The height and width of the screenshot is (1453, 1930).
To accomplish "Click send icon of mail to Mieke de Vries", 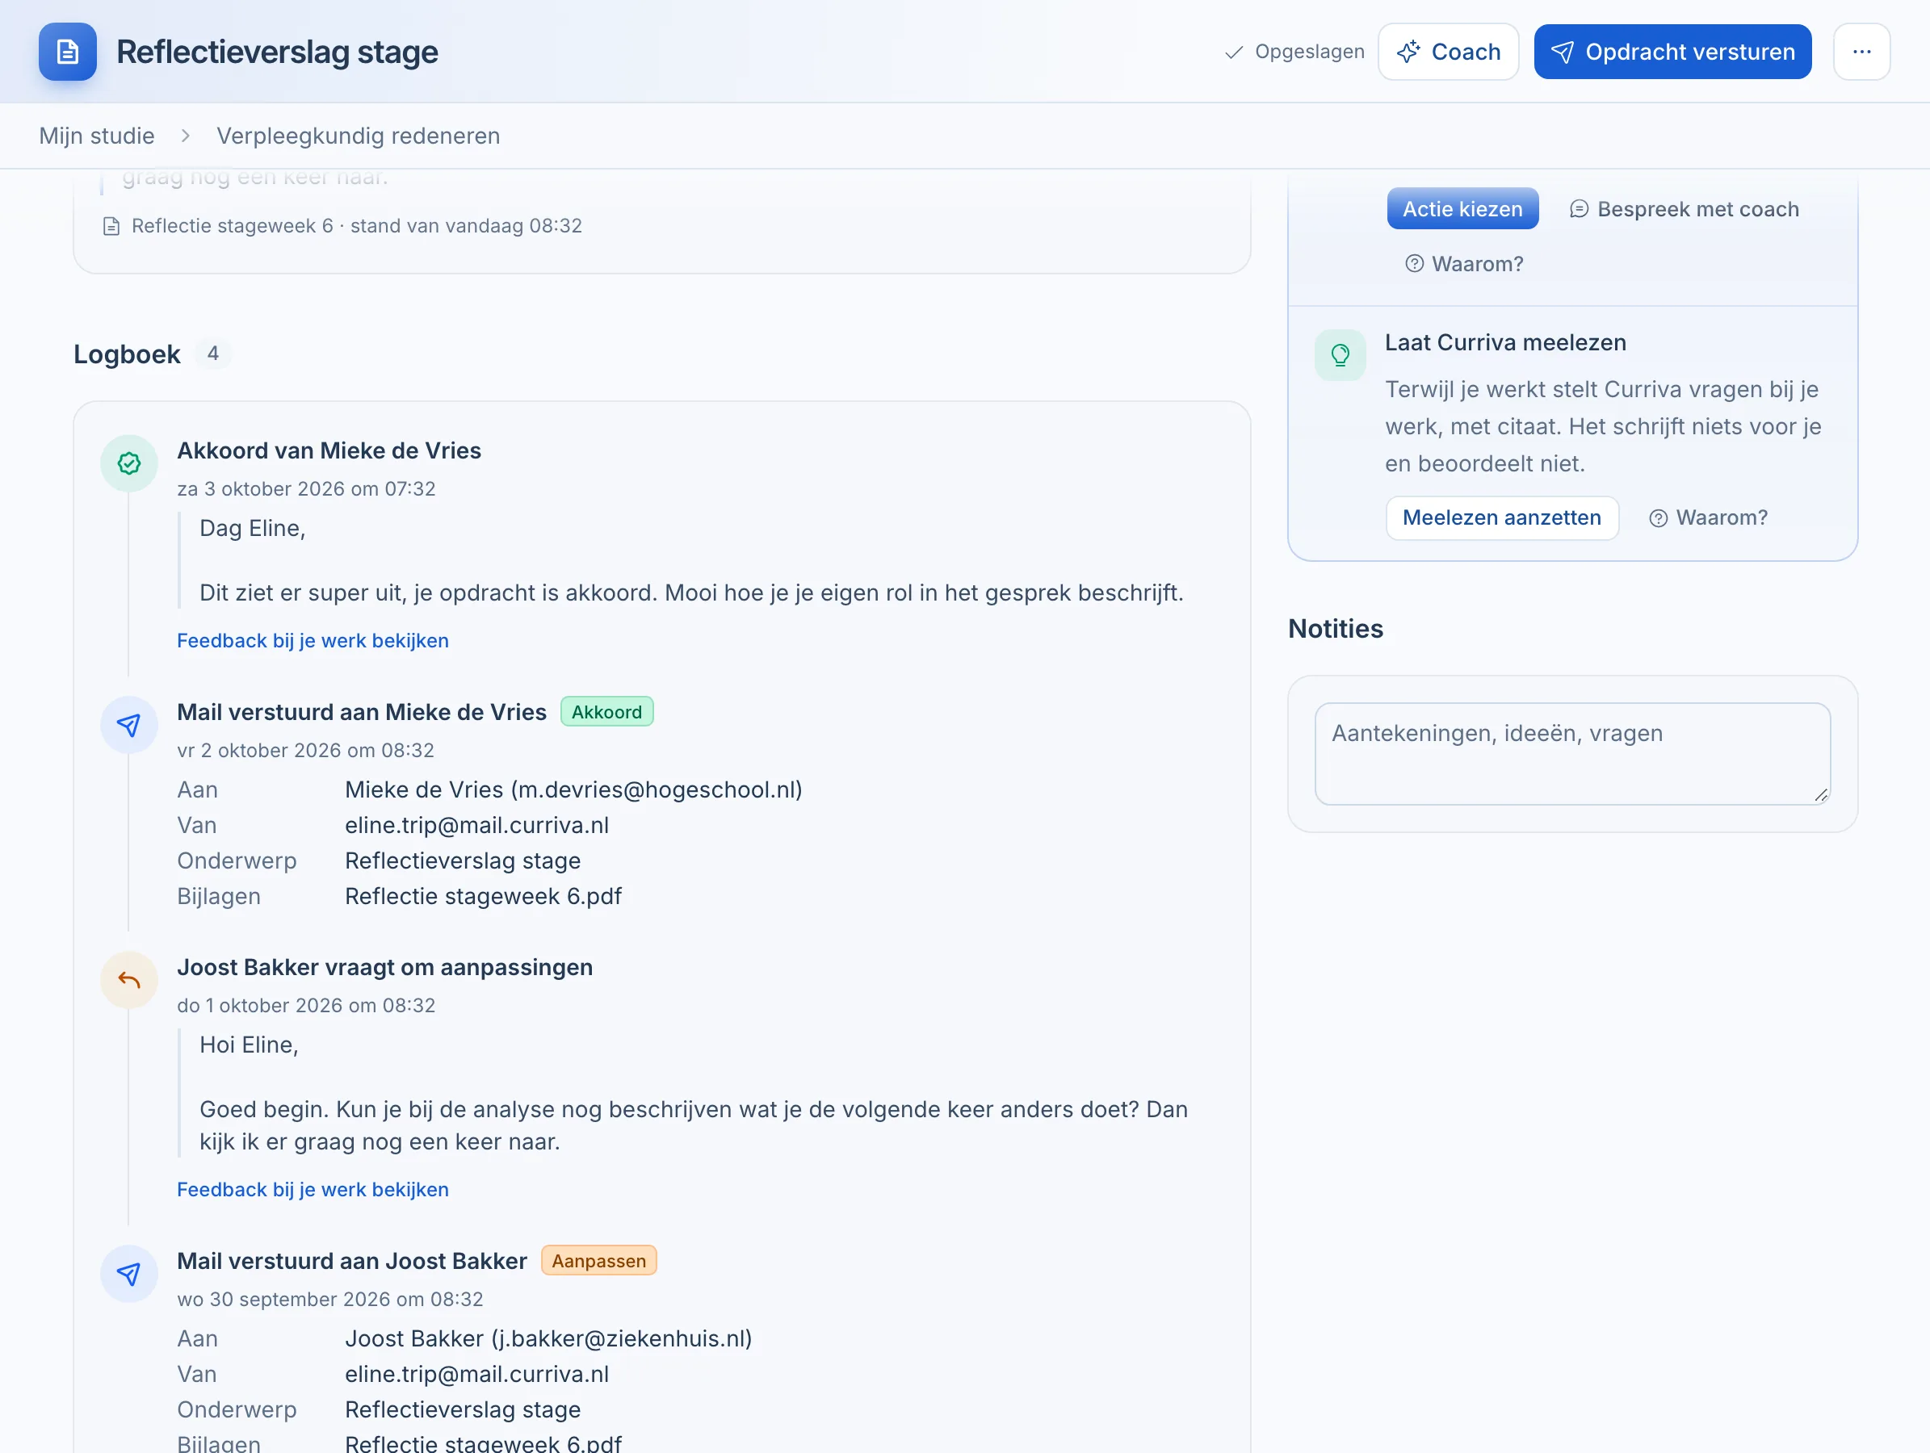I will (129, 725).
